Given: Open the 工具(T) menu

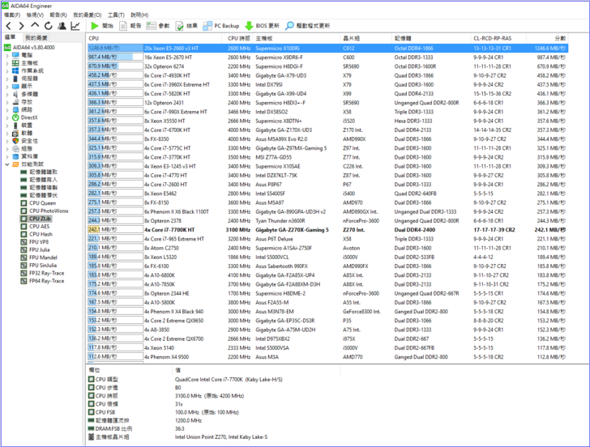Looking at the screenshot, I should click(x=116, y=15).
